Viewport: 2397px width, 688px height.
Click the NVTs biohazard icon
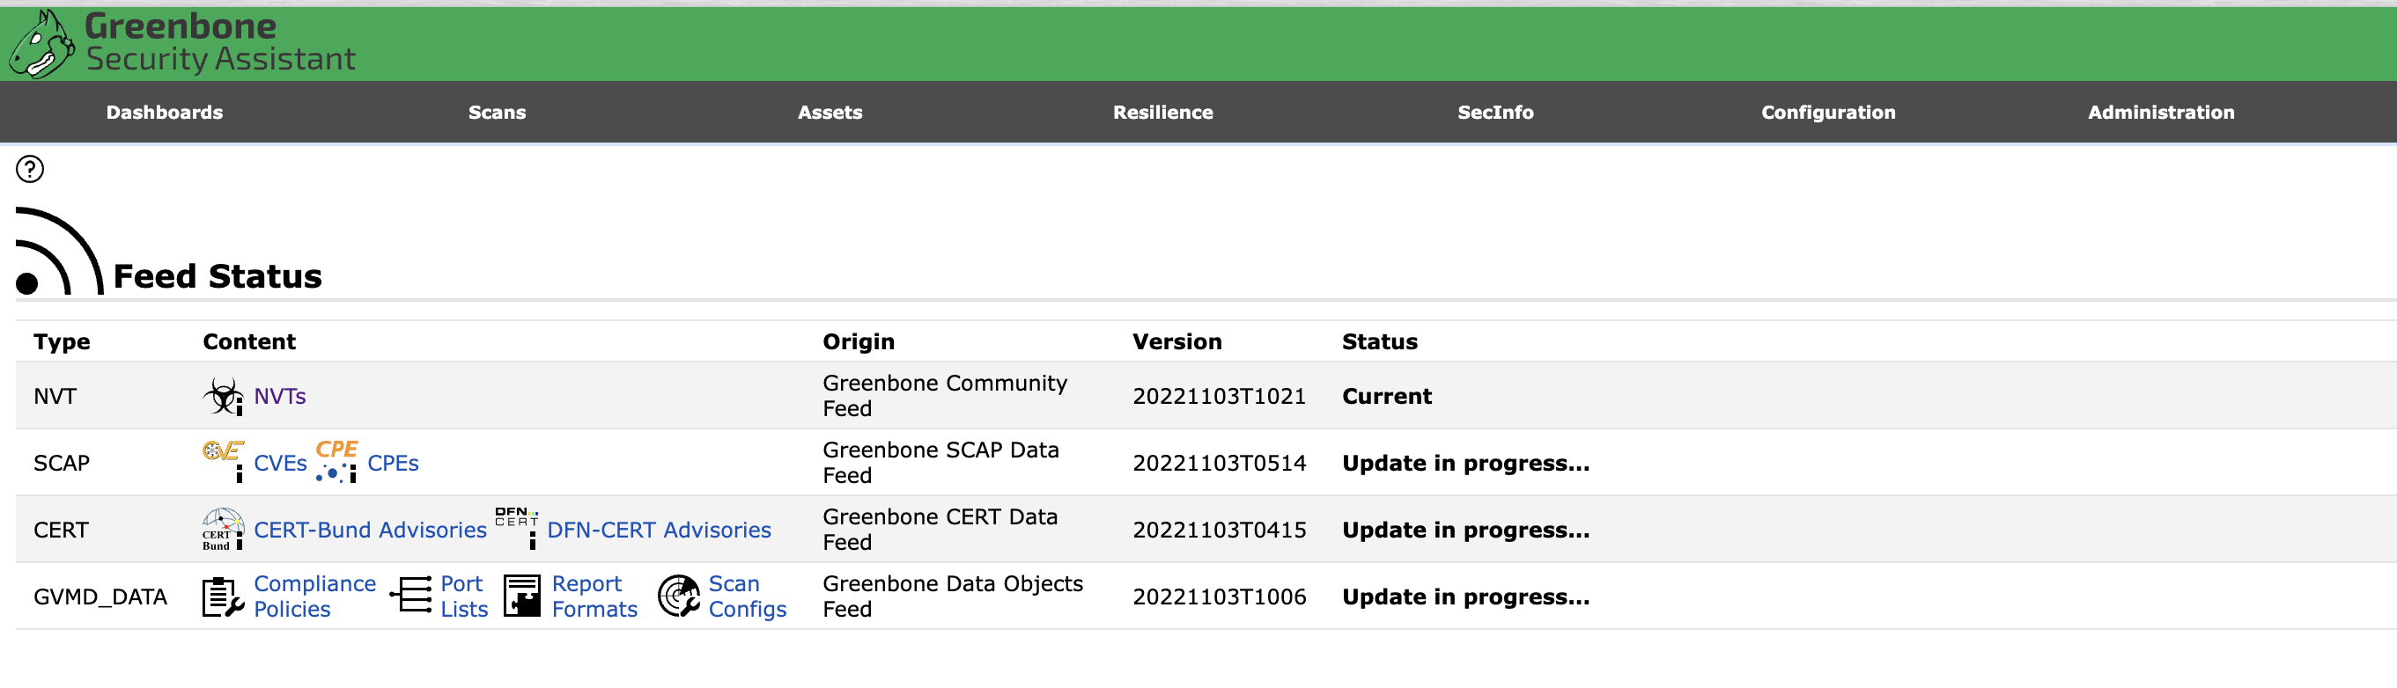[x=224, y=396]
